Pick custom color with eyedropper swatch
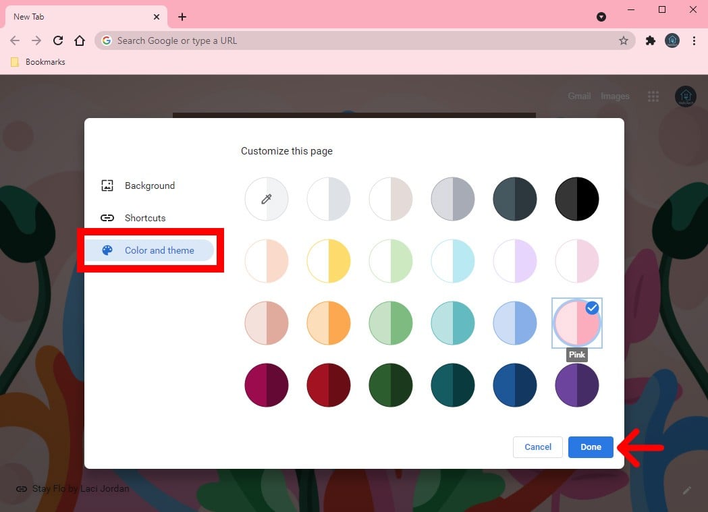The width and height of the screenshot is (708, 512). click(267, 199)
